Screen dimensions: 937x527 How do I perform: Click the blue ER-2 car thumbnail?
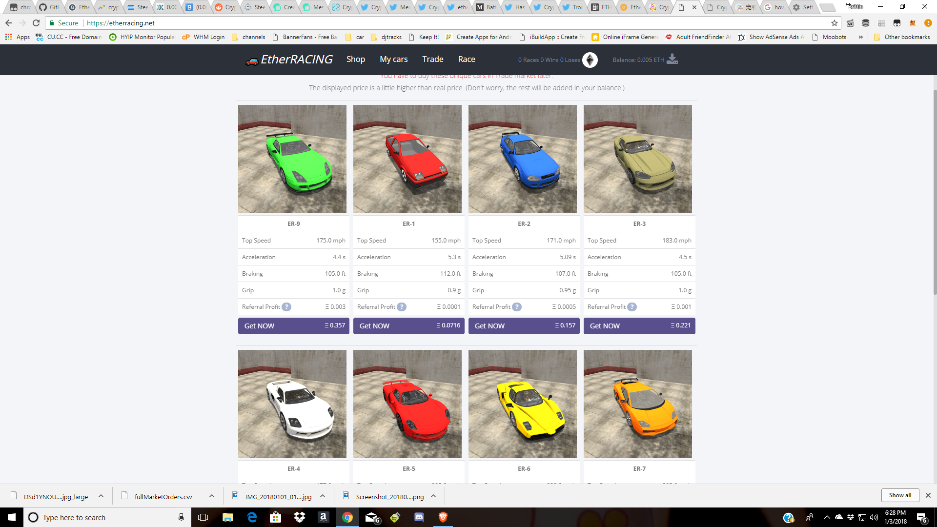coord(522,159)
